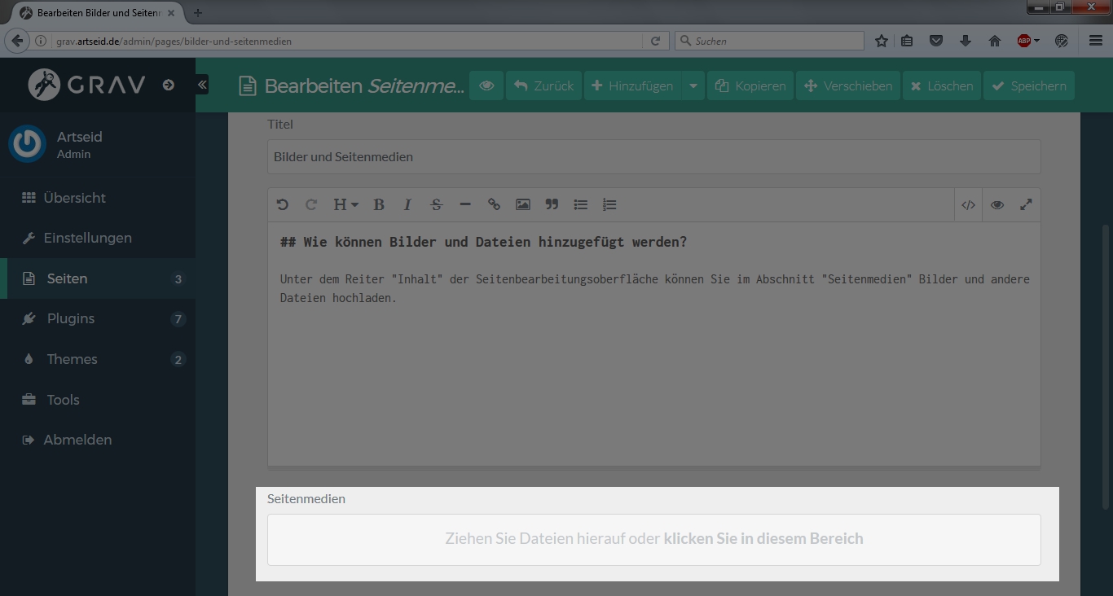Image resolution: width=1113 pixels, height=596 pixels.
Task: Click the Bold formatting icon
Action: pos(379,205)
